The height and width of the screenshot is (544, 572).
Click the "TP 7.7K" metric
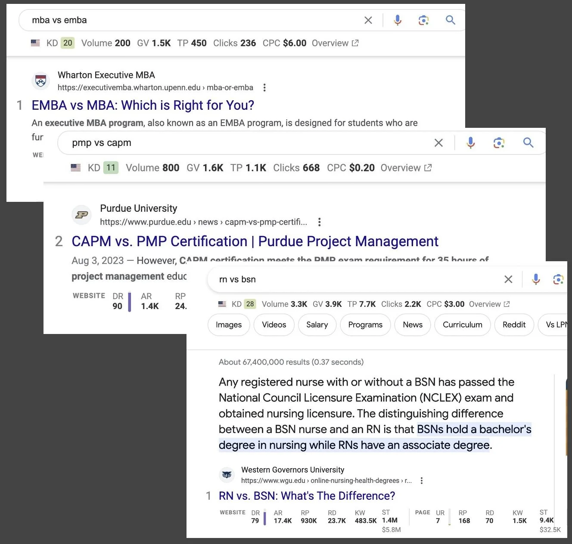click(362, 304)
